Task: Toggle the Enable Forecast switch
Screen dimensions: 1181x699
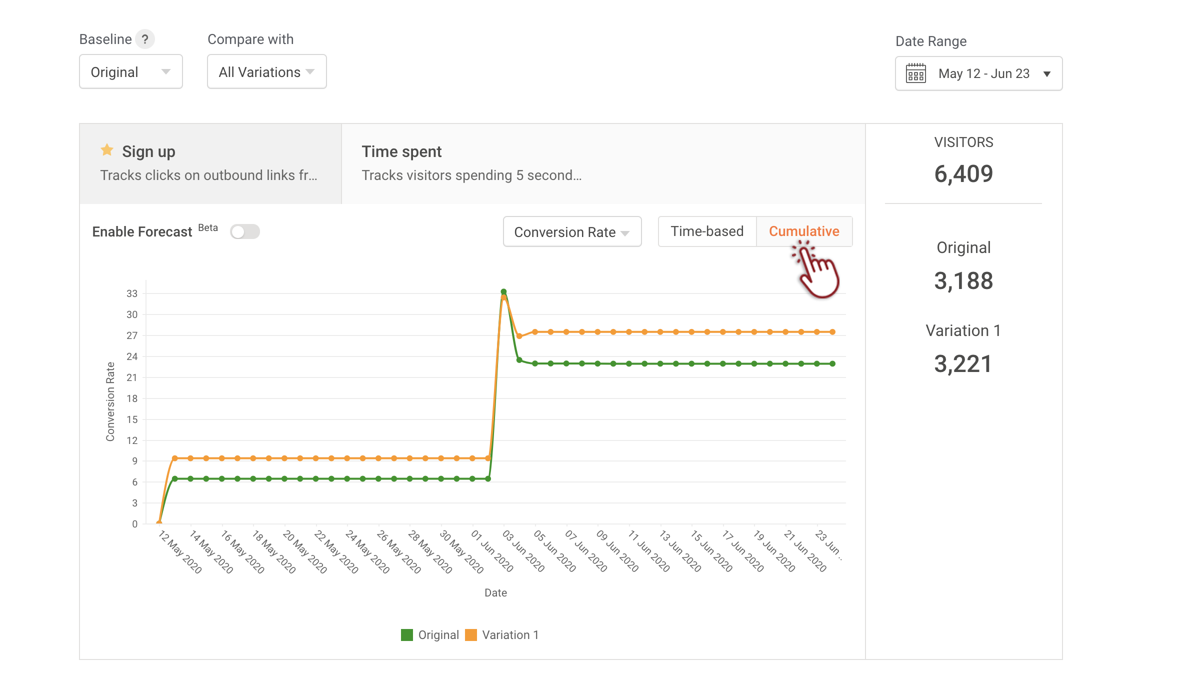Action: pos(245,231)
